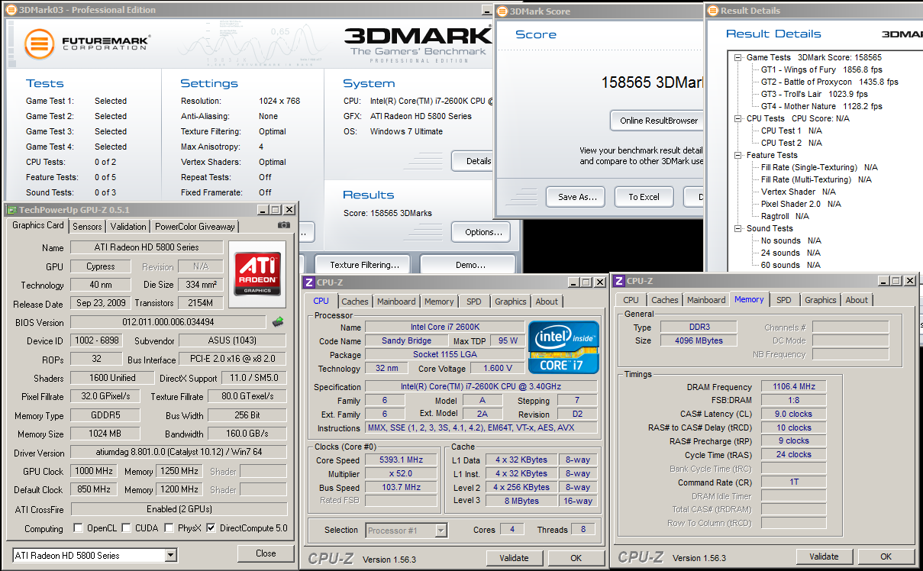Click the Intel Core i7 logo
The width and height of the screenshot is (923, 571).
click(563, 347)
